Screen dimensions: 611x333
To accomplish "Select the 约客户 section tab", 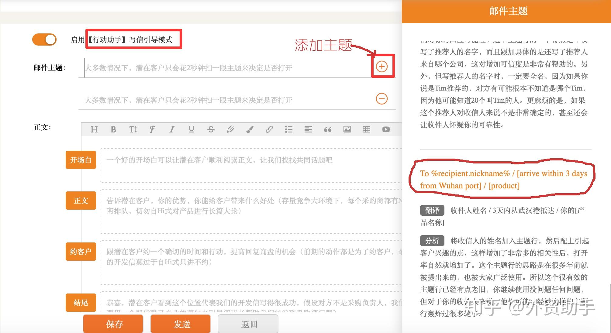I will (x=81, y=252).
